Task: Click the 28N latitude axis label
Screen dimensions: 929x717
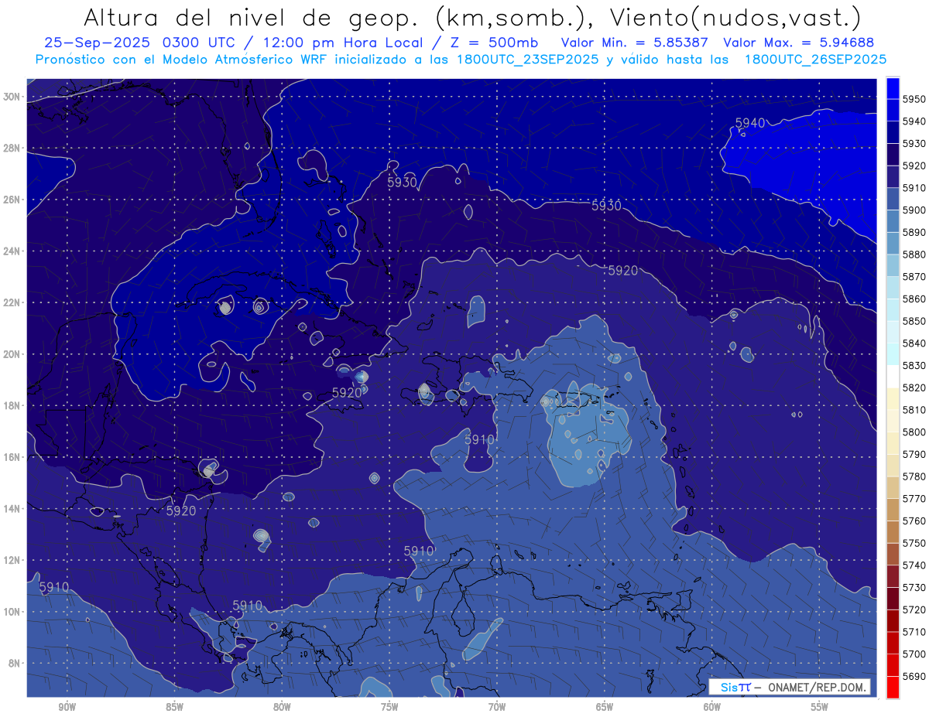Action: [x=12, y=148]
